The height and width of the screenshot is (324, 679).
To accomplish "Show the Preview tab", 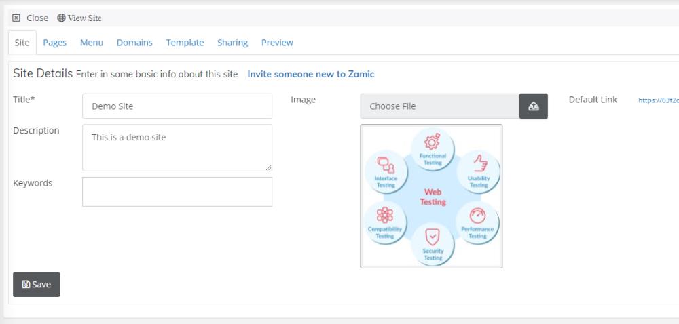I will [277, 43].
